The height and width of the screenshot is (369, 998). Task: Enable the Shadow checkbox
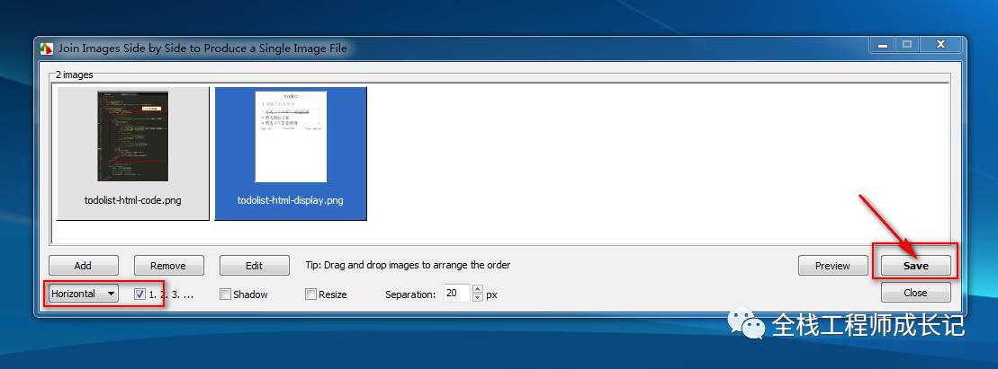(225, 294)
